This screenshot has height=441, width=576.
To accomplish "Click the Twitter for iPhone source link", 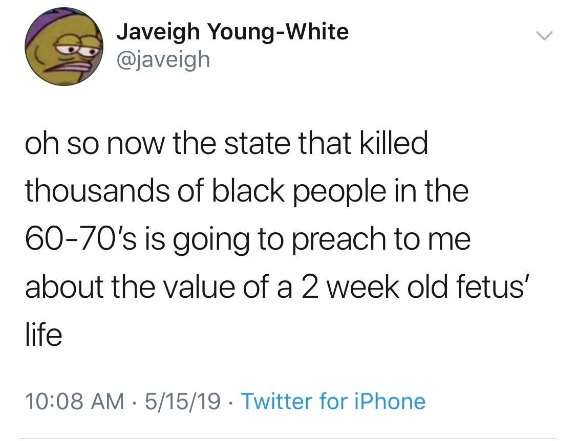I will [x=333, y=401].
